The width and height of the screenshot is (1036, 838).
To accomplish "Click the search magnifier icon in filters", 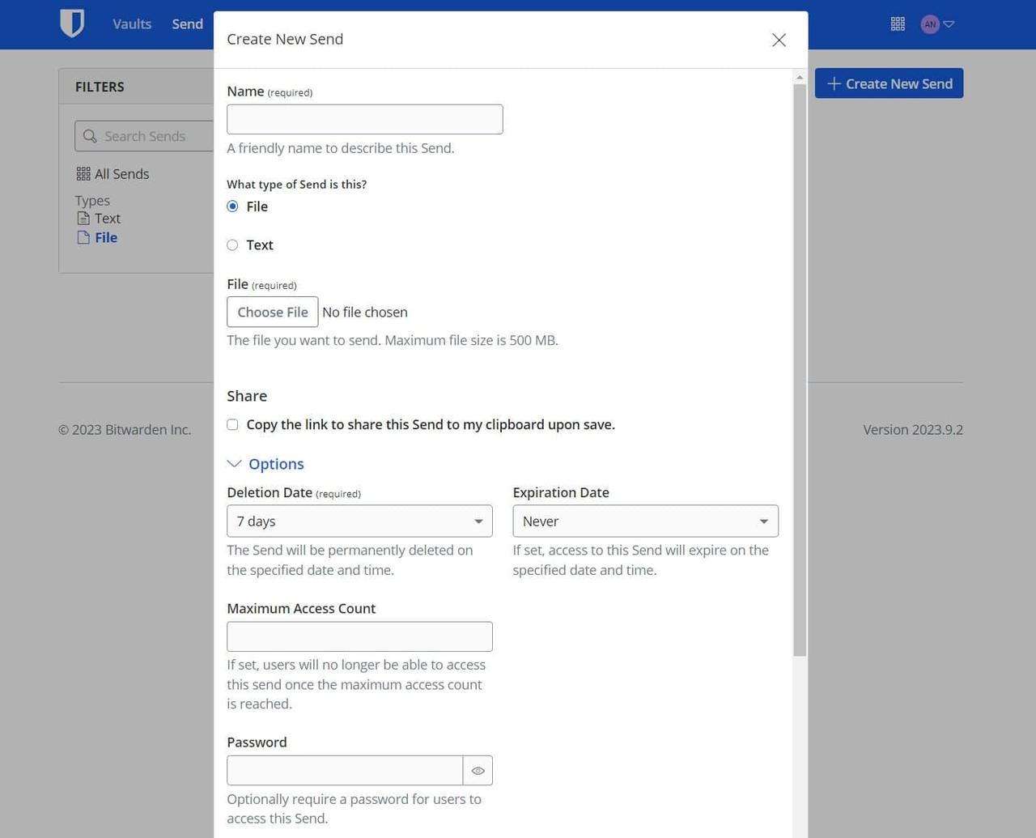I will point(90,136).
